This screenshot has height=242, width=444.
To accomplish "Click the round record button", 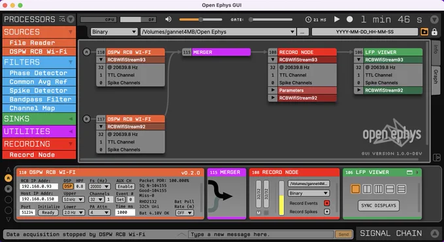I will [350, 19].
